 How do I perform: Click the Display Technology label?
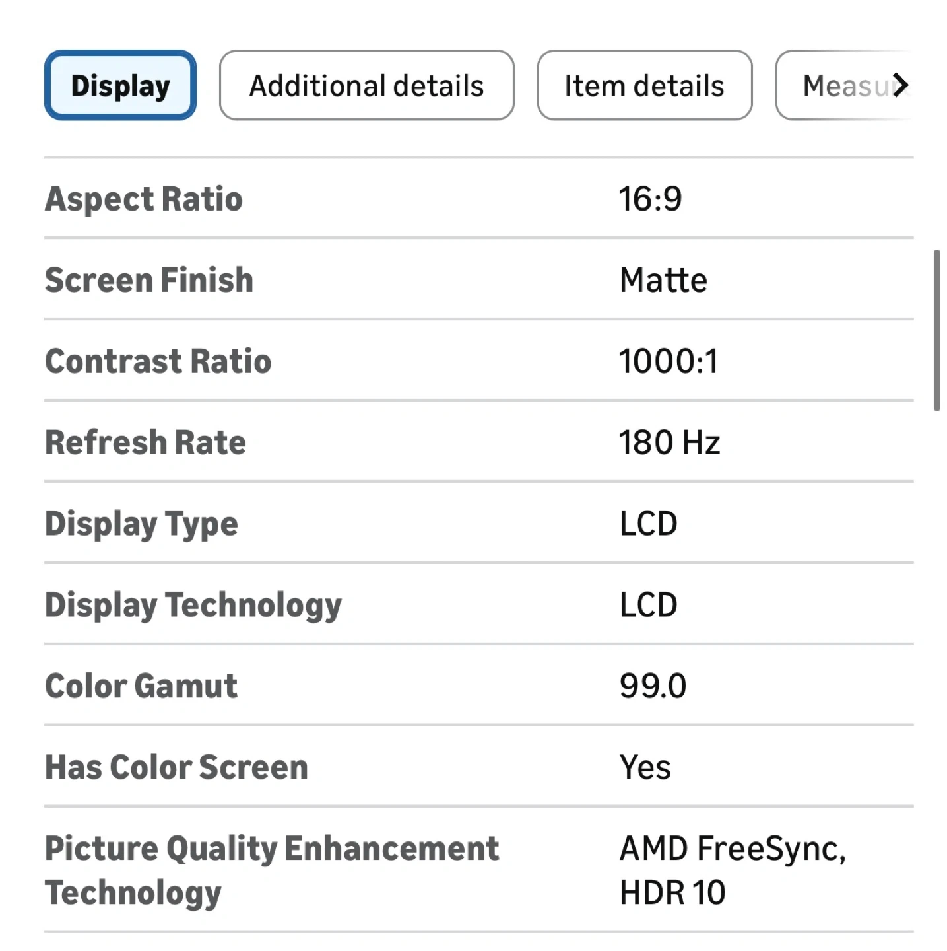[193, 605]
